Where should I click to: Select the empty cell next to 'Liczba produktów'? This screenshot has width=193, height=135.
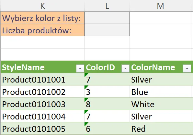point(107,30)
